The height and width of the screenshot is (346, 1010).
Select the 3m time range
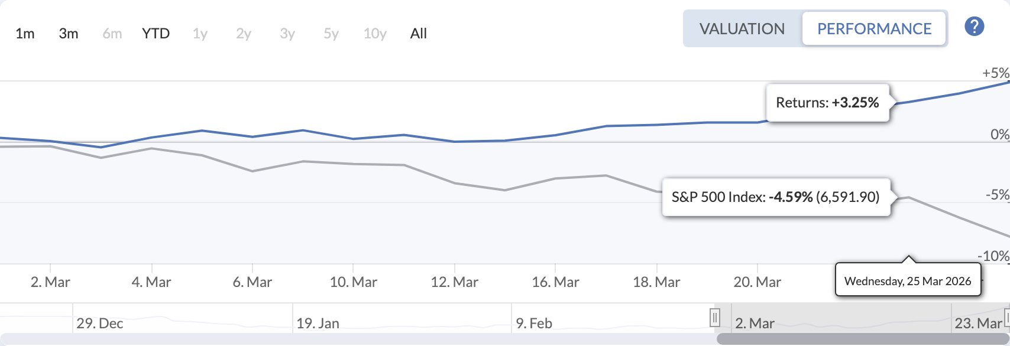coord(68,34)
